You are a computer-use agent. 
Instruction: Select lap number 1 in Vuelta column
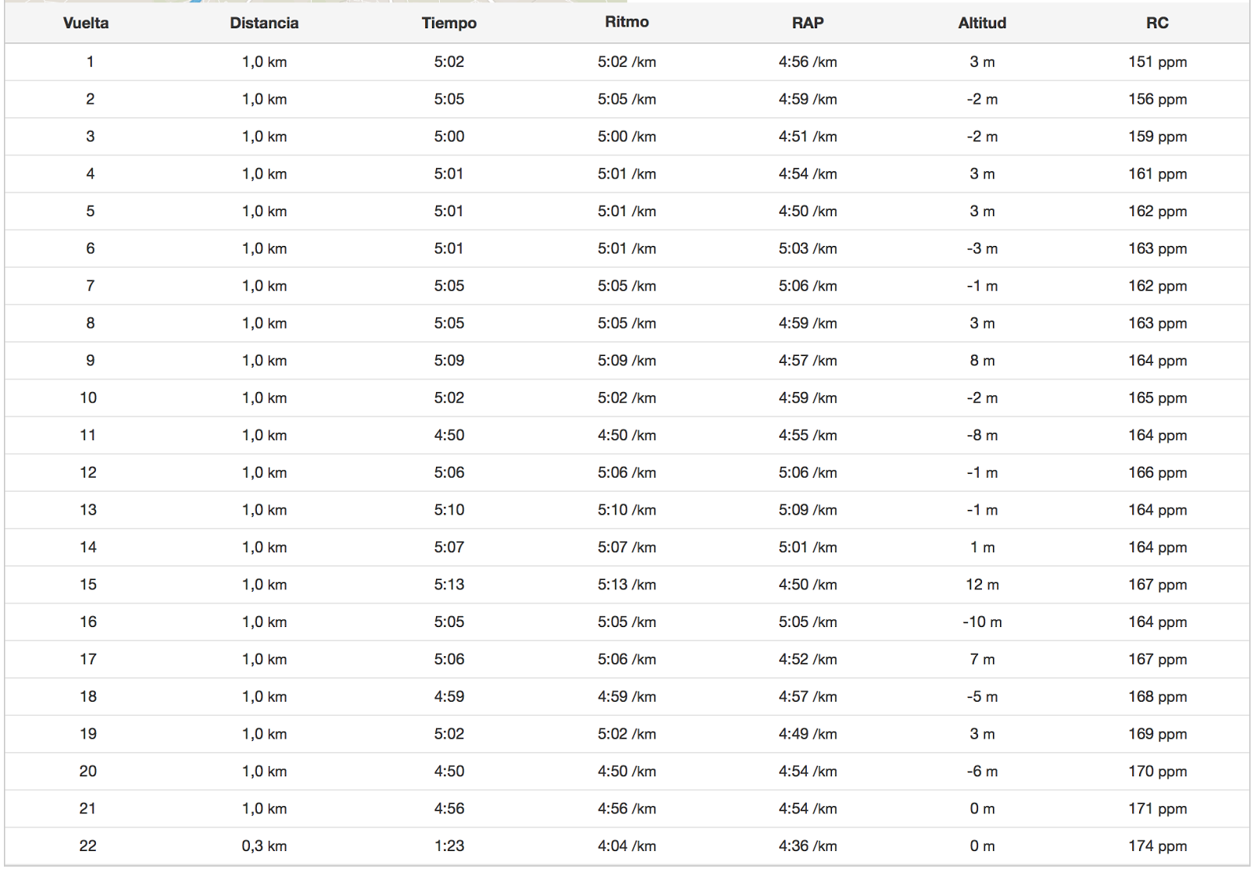[90, 62]
